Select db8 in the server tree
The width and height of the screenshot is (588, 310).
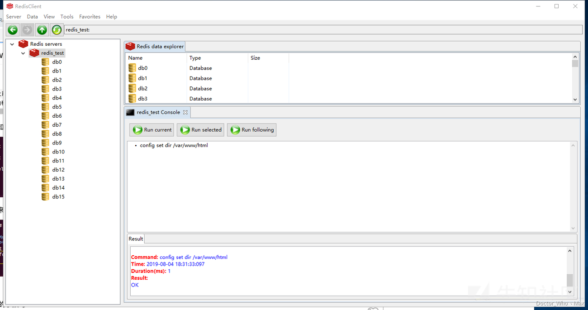click(x=57, y=134)
